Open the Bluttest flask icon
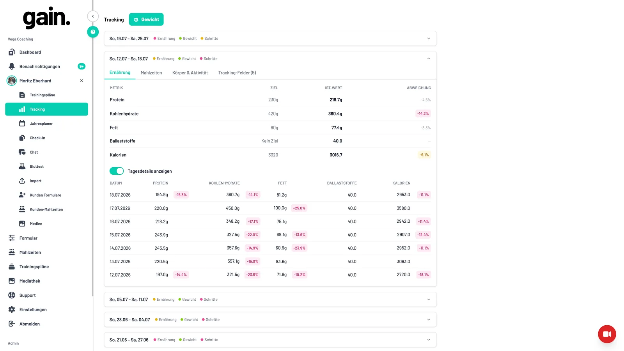Viewport: 624px width, 351px height. click(22, 167)
